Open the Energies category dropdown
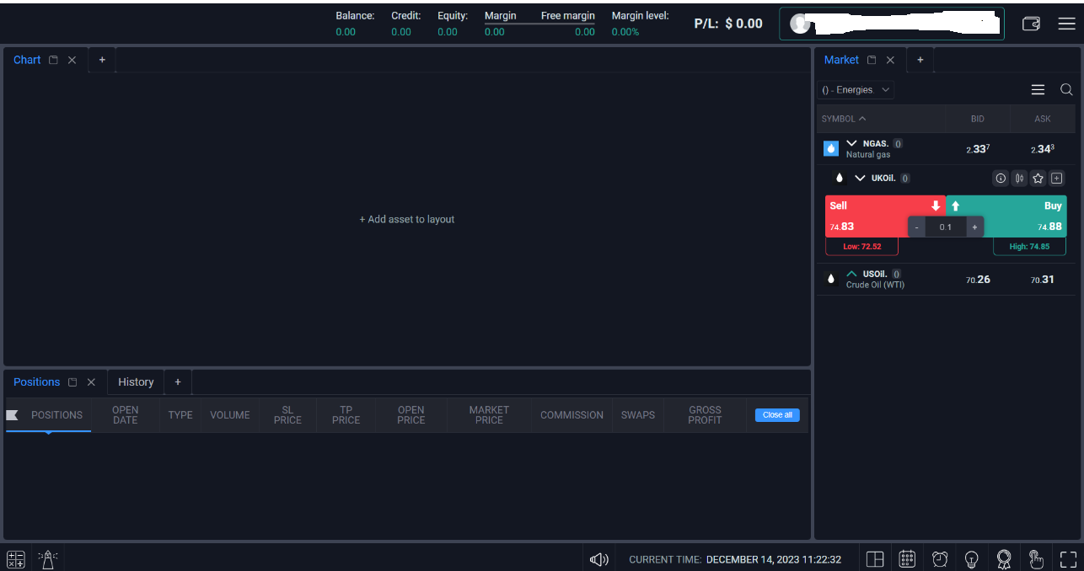The height and width of the screenshot is (571, 1084). [856, 89]
